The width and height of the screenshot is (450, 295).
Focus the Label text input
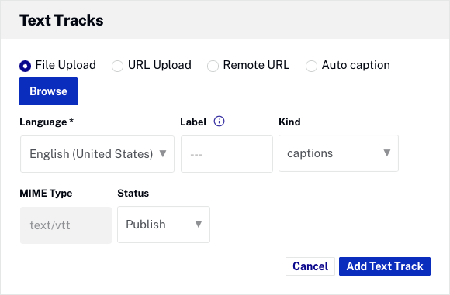[x=227, y=154]
